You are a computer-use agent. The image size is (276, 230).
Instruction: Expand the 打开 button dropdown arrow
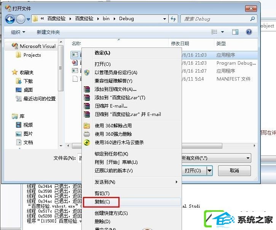(209, 171)
